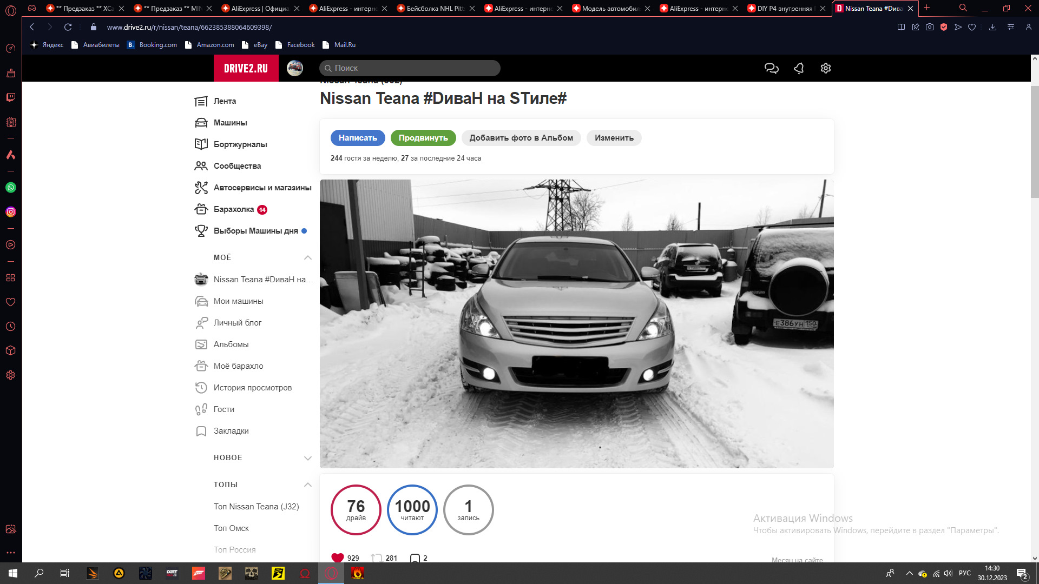The image size is (1039, 584).
Task: Repost the entry via the share arrows
Action: (x=377, y=557)
